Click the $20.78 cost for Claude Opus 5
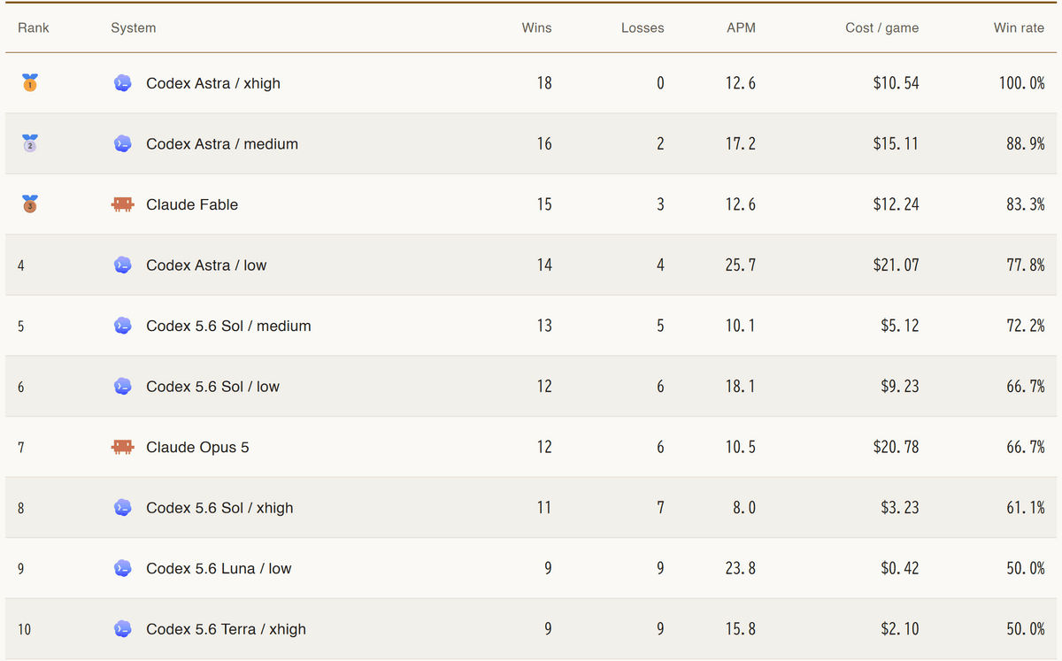Image resolution: width=1062 pixels, height=661 pixels. pos(896,447)
